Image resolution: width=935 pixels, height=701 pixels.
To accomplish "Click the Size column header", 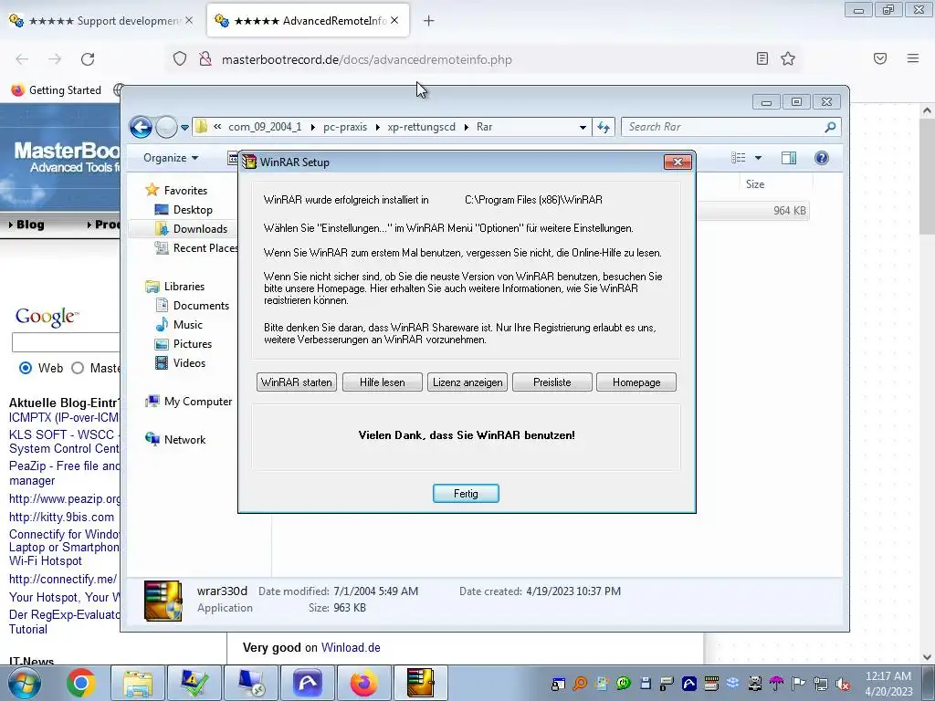I will pyautogui.click(x=754, y=184).
